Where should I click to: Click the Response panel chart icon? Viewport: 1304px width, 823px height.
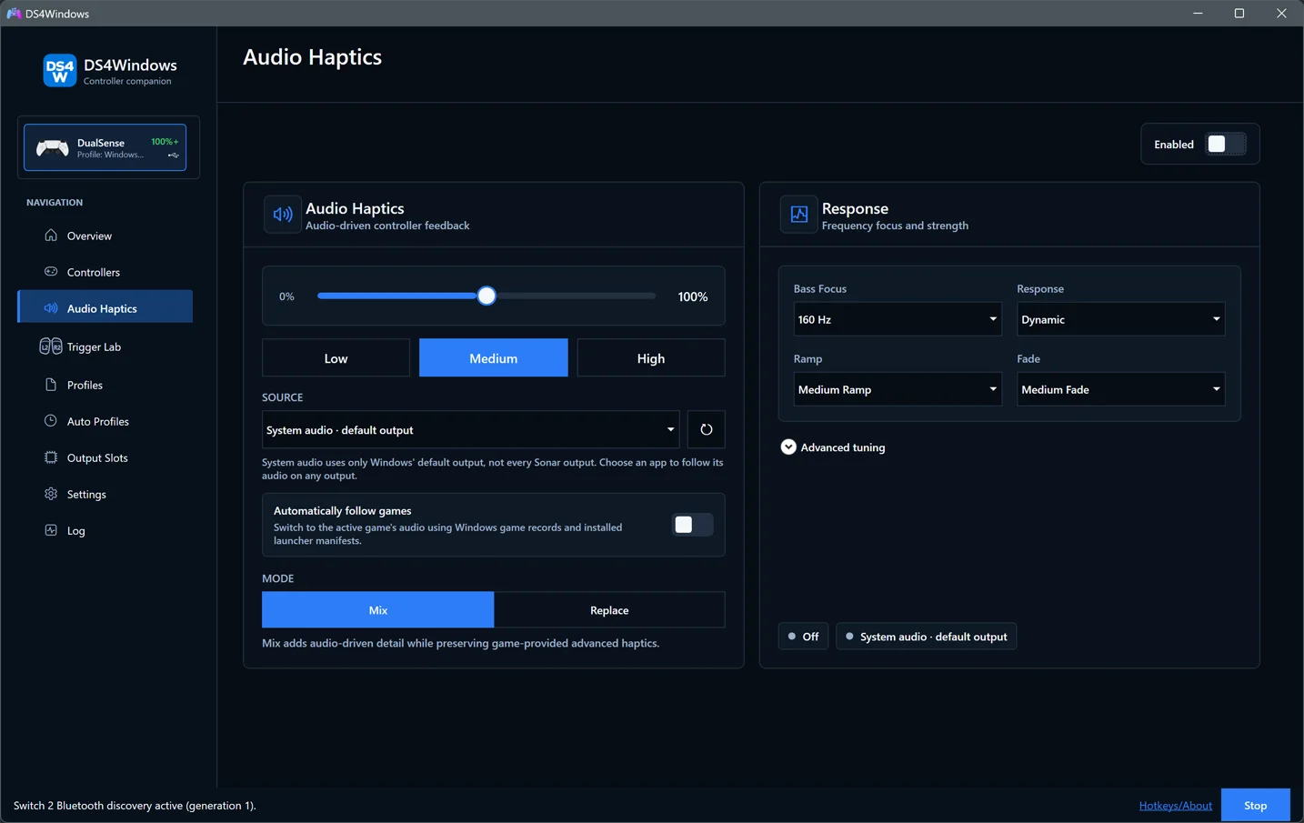pyautogui.click(x=799, y=215)
